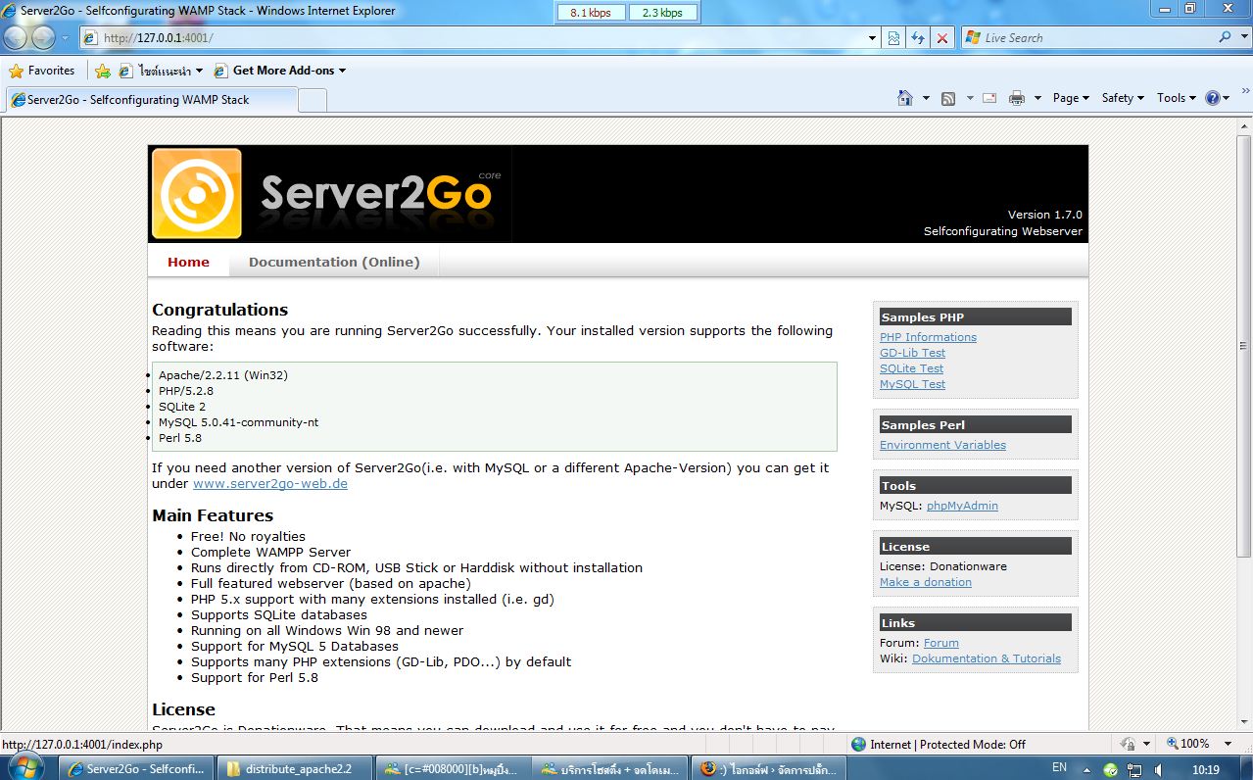Open the Get More Add-ons menu
This screenshot has height=780, width=1253.
point(279,71)
